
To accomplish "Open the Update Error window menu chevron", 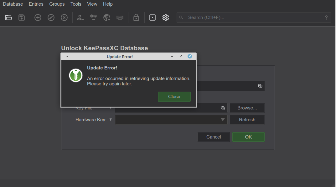I will [67, 56].
